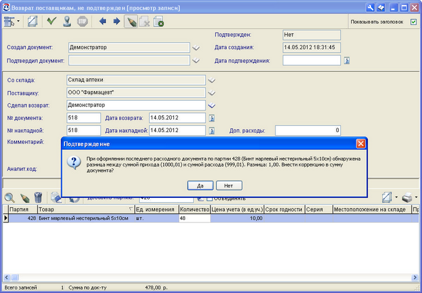Click the 'Количество' column header
Image resolution: width=422 pixels, height=293 pixels.
coord(194,209)
